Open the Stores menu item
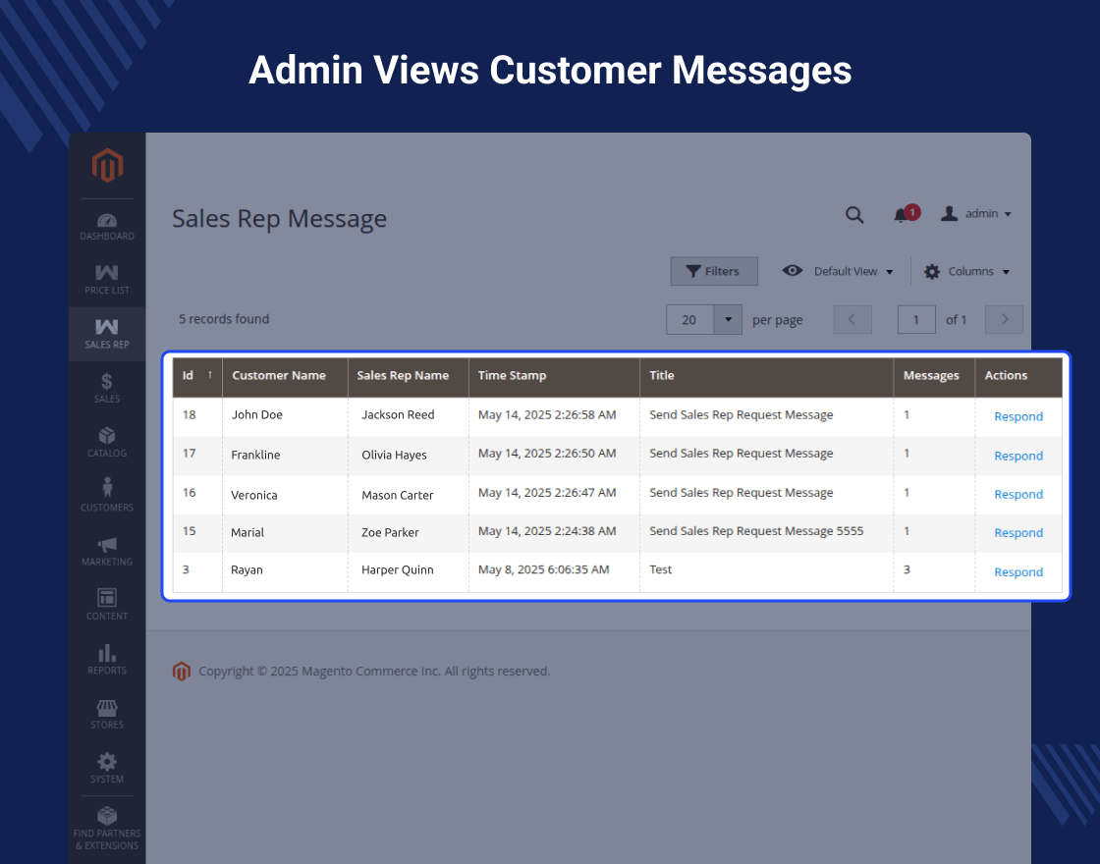The height and width of the screenshot is (864, 1100). point(107,713)
